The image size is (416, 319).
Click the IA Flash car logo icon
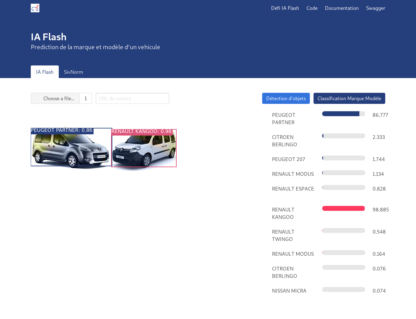click(x=35, y=8)
